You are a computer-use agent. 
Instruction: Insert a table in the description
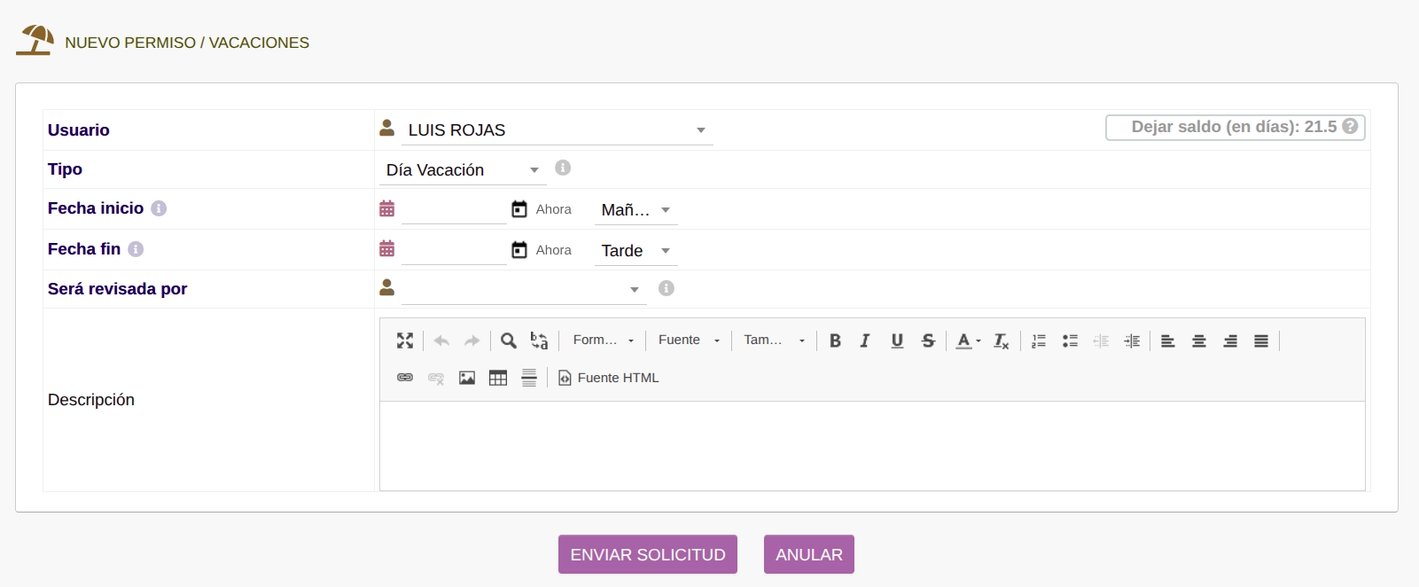point(498,378)
